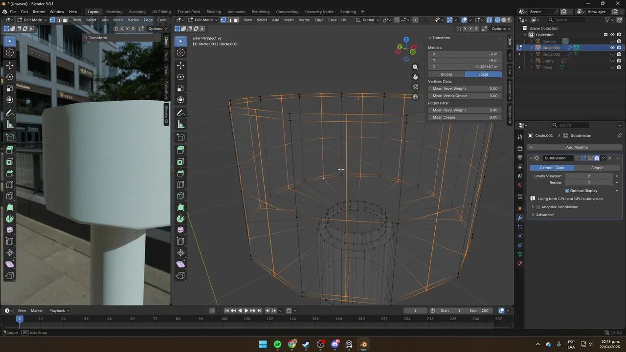Disable the Optimal Display checkbox
The height and width of the screenshot is (352, 626).
(567, 191)
